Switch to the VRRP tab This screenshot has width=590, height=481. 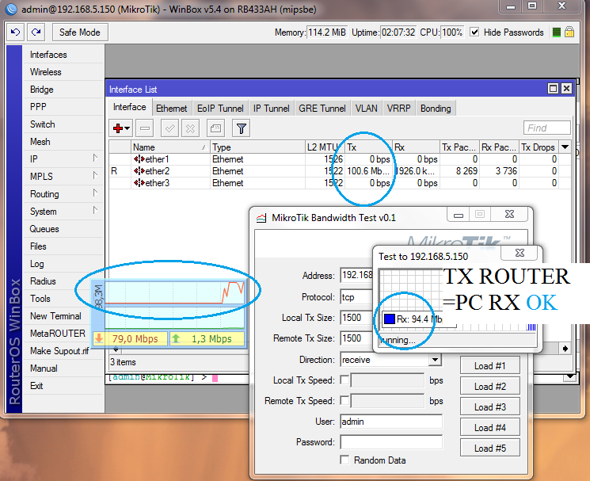tap(399, 109)
